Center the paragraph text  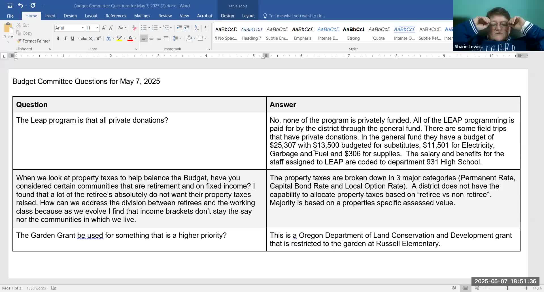coord(151,39)
